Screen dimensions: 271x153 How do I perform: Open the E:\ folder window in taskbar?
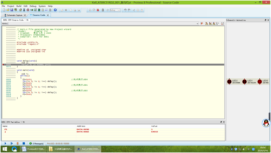point(60,149)
